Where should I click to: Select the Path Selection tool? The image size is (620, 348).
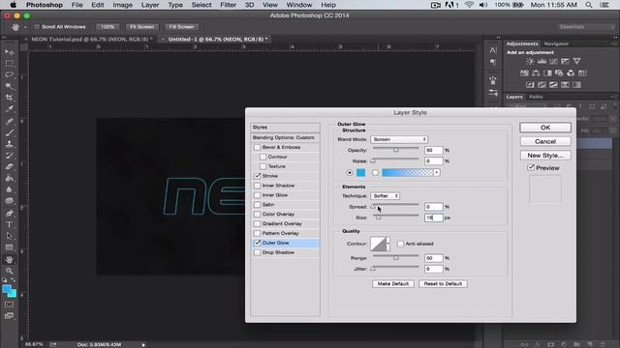pos(9,236)
